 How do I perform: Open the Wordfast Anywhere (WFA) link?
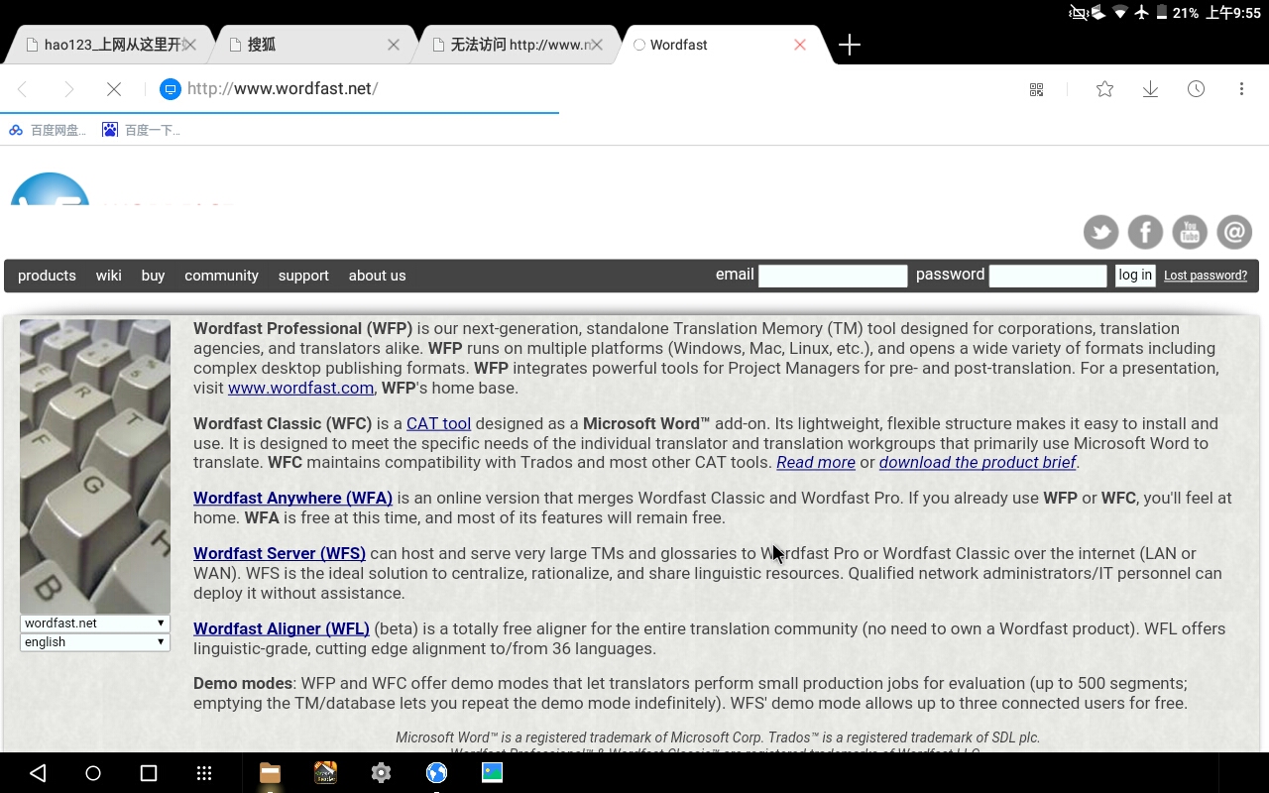coord(292,498)
